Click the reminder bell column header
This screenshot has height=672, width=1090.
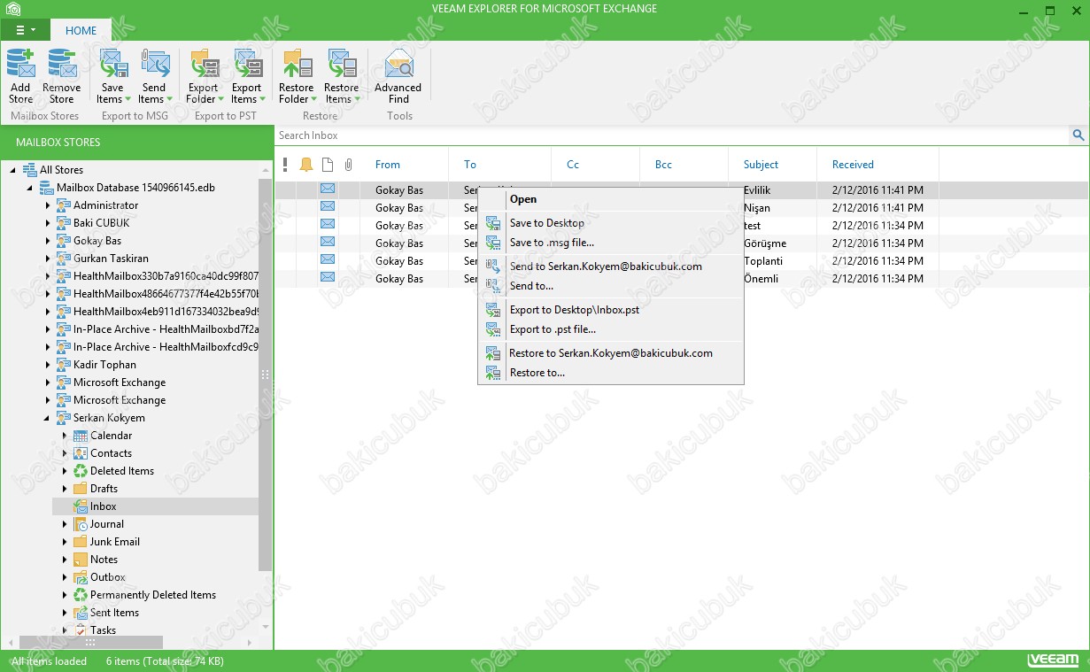pyautogui.click(x=306, y=165)
